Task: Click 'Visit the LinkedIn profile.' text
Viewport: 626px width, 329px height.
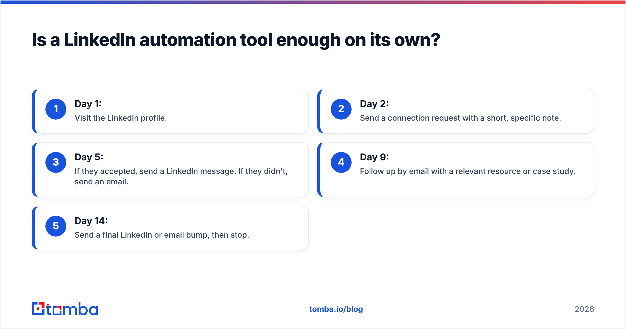Action: [x=121, y=118]
